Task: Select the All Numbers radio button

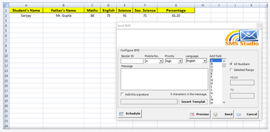Action: pos(231,64)
